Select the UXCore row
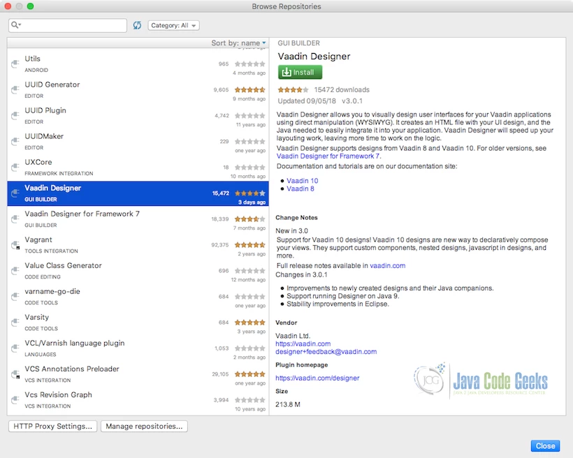 pos(138,168)
